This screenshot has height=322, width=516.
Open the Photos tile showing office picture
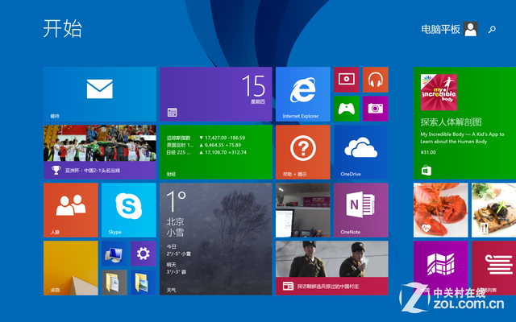tap(303, 210)
